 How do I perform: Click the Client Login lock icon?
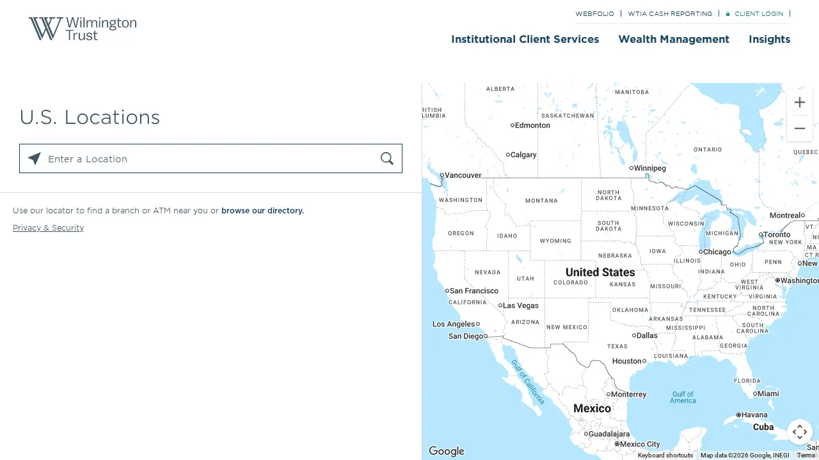(x=728, y=13)
